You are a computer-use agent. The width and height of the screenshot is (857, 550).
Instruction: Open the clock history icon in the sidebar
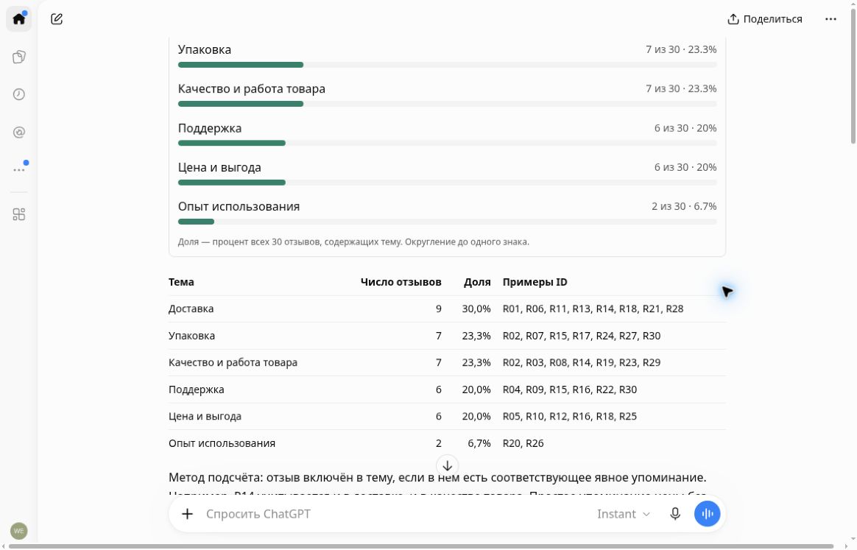point(18,94)
